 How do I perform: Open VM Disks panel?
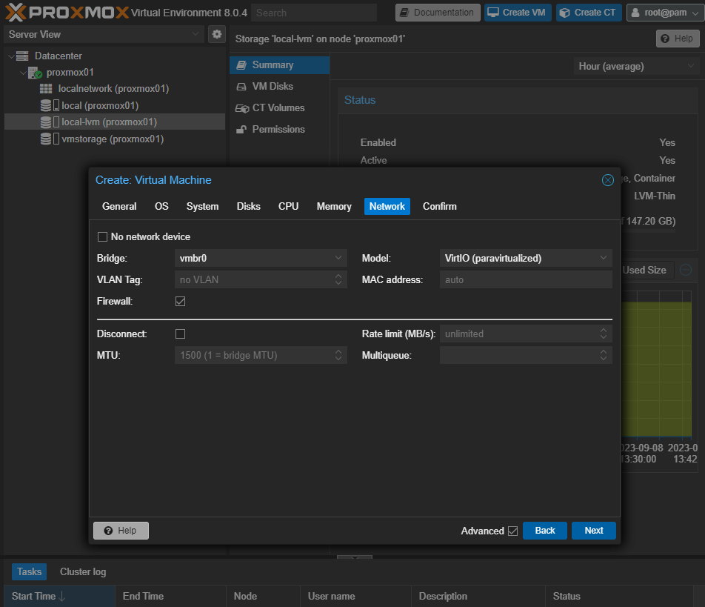272,86
